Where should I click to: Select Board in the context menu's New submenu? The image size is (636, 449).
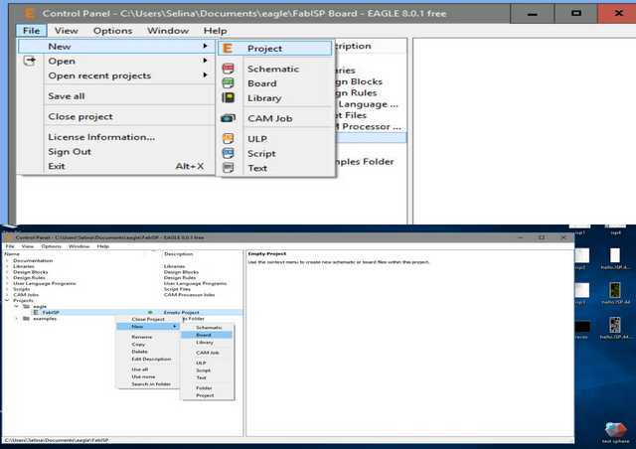pos(208,335)
